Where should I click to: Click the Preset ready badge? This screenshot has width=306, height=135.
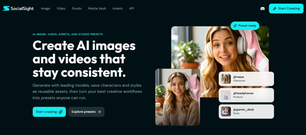(x=245, y=26)
